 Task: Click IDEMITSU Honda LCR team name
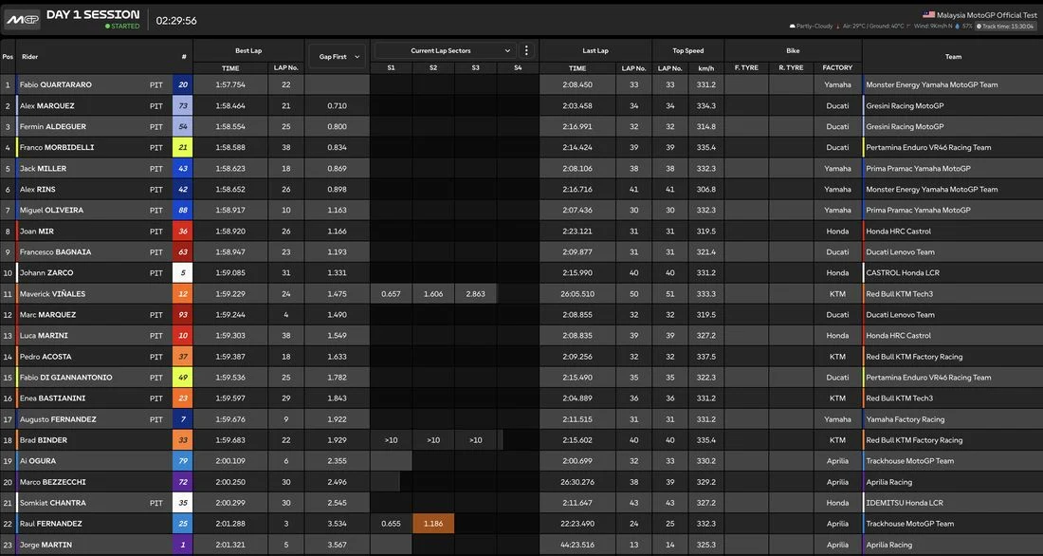coord(904,503)
